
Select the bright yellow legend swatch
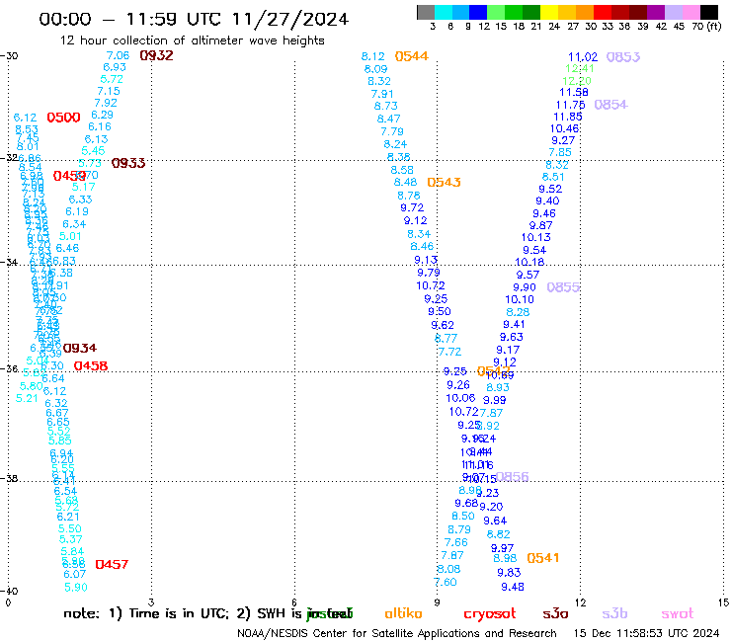(549, 12)
